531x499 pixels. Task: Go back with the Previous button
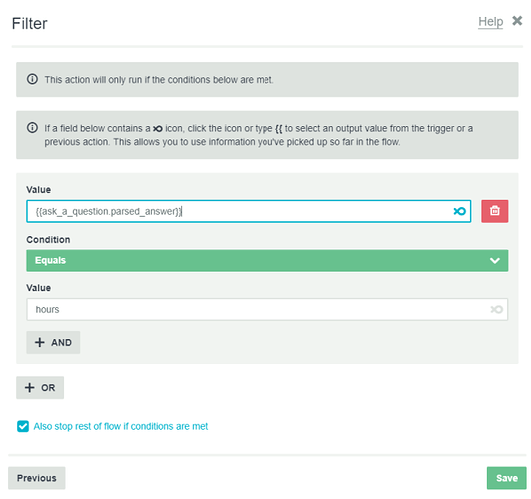37,478
